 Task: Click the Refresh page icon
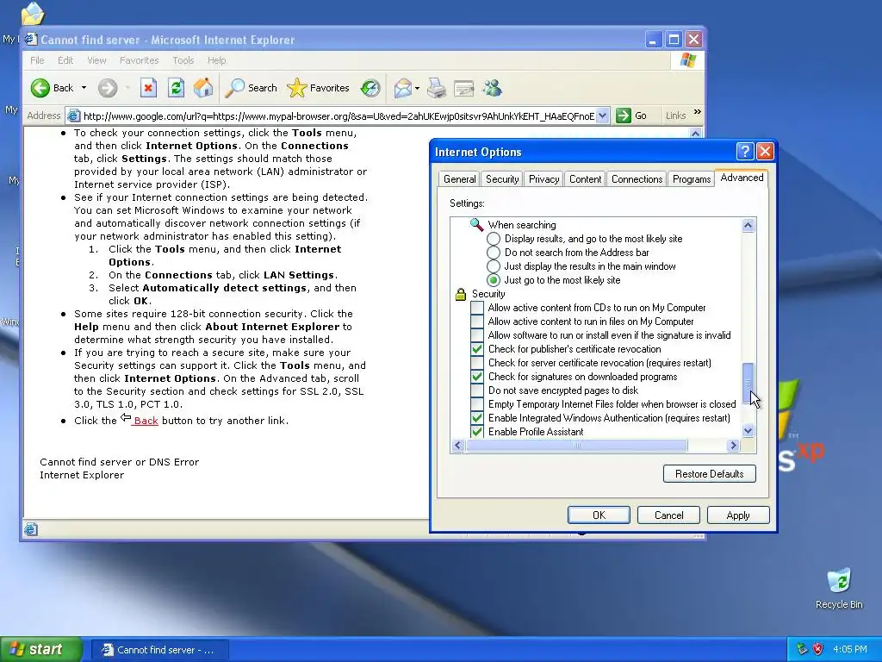click(176, 88)
